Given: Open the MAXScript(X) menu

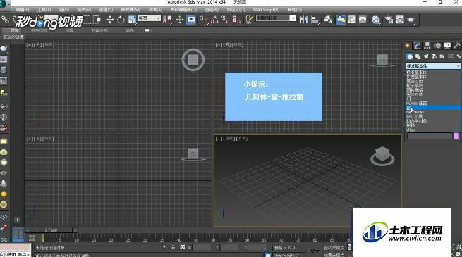Looking at the screenshot, I should [266, 10].
